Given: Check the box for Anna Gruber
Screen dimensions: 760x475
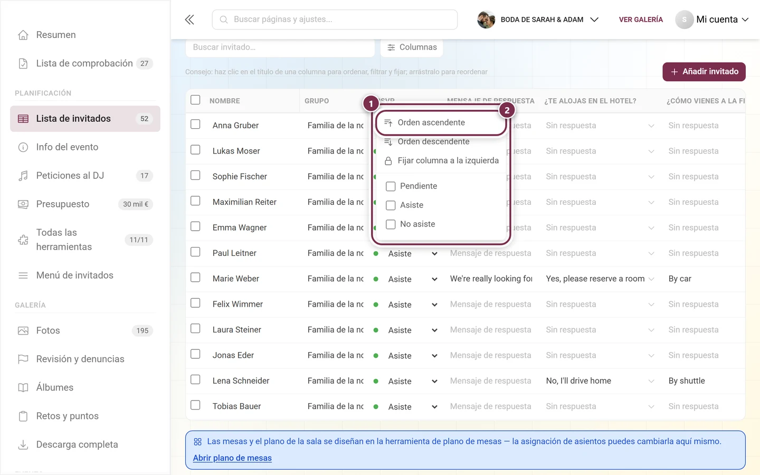Looking at the screenshot, I should point(195,124).
